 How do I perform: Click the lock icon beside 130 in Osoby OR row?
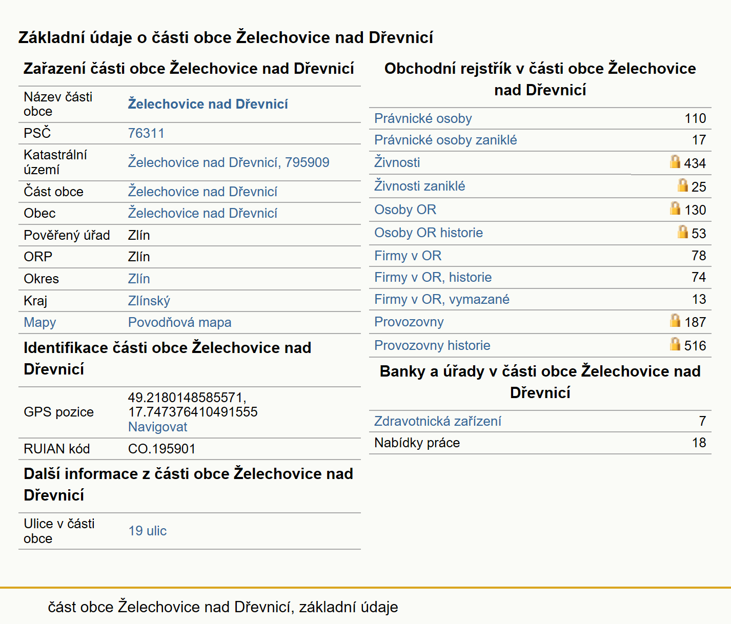tap(675, 208)
